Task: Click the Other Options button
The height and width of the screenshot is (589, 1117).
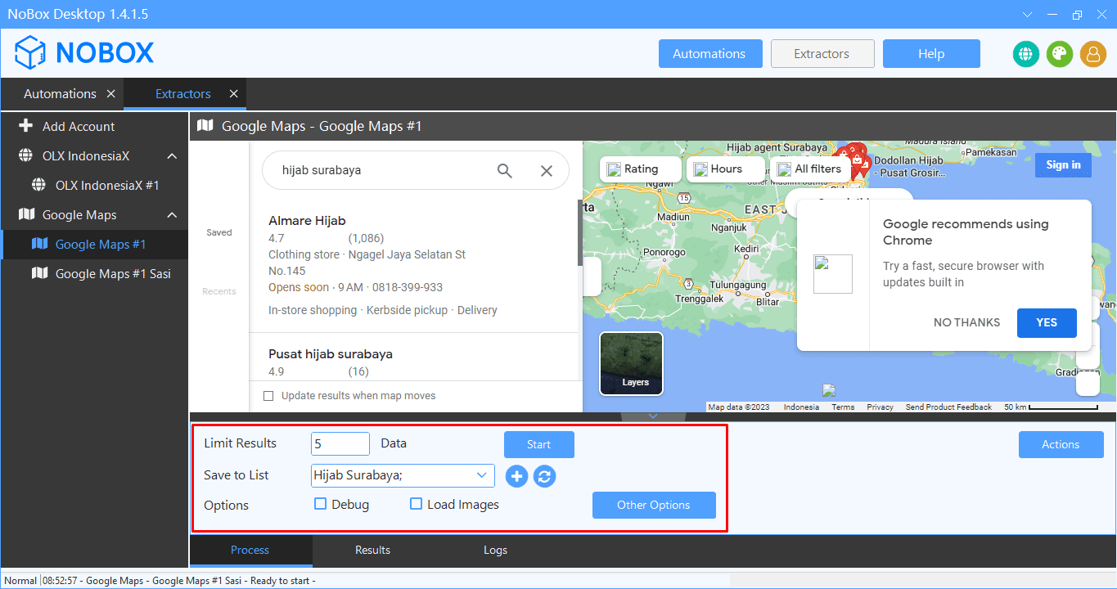Action: click(653, 505)
